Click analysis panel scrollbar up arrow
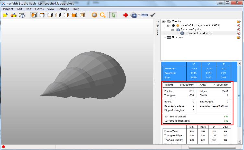The image size is (244, 150). [x=239, y=63]
